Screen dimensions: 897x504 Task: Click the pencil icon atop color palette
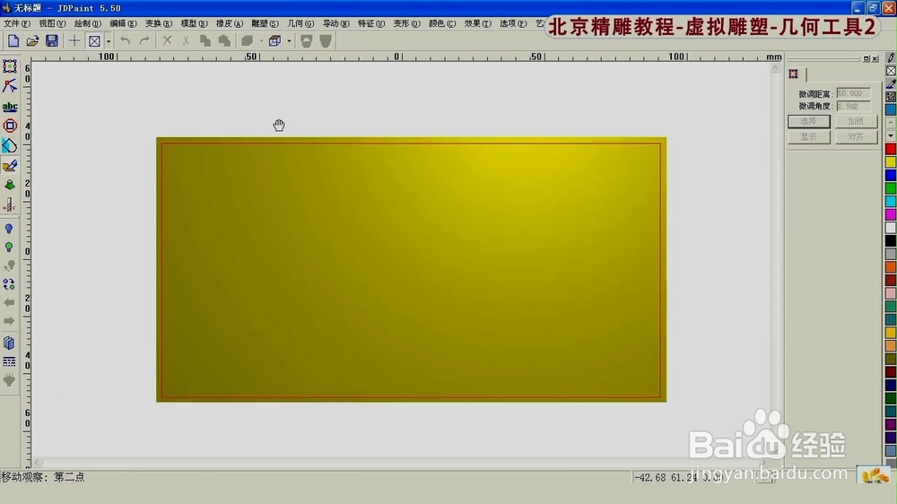891,57
